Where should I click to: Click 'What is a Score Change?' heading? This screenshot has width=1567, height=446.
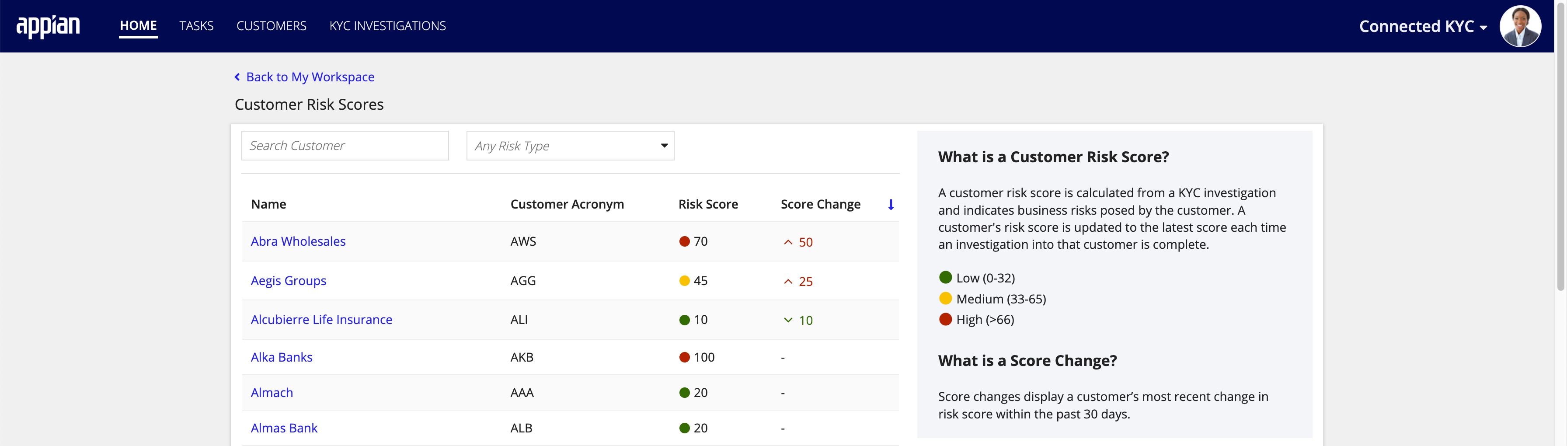click(1027, 361)
